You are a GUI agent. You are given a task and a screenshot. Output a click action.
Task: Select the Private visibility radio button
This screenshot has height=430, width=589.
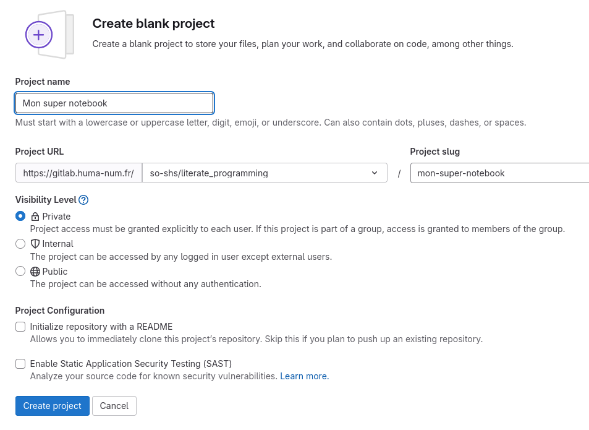coord(20,216)
